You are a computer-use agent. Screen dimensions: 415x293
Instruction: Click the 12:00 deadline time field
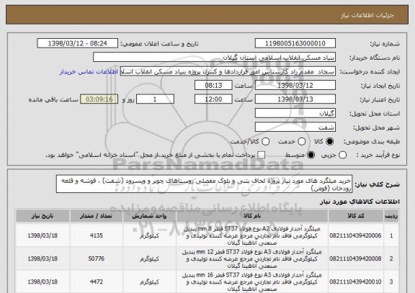[x=213, y=99]
